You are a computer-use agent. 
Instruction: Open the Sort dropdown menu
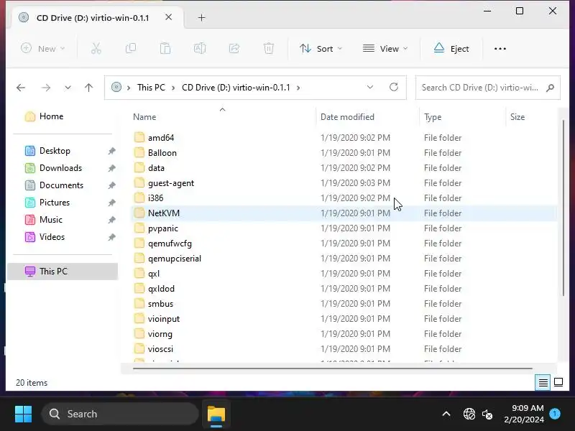tap(321, 48)
